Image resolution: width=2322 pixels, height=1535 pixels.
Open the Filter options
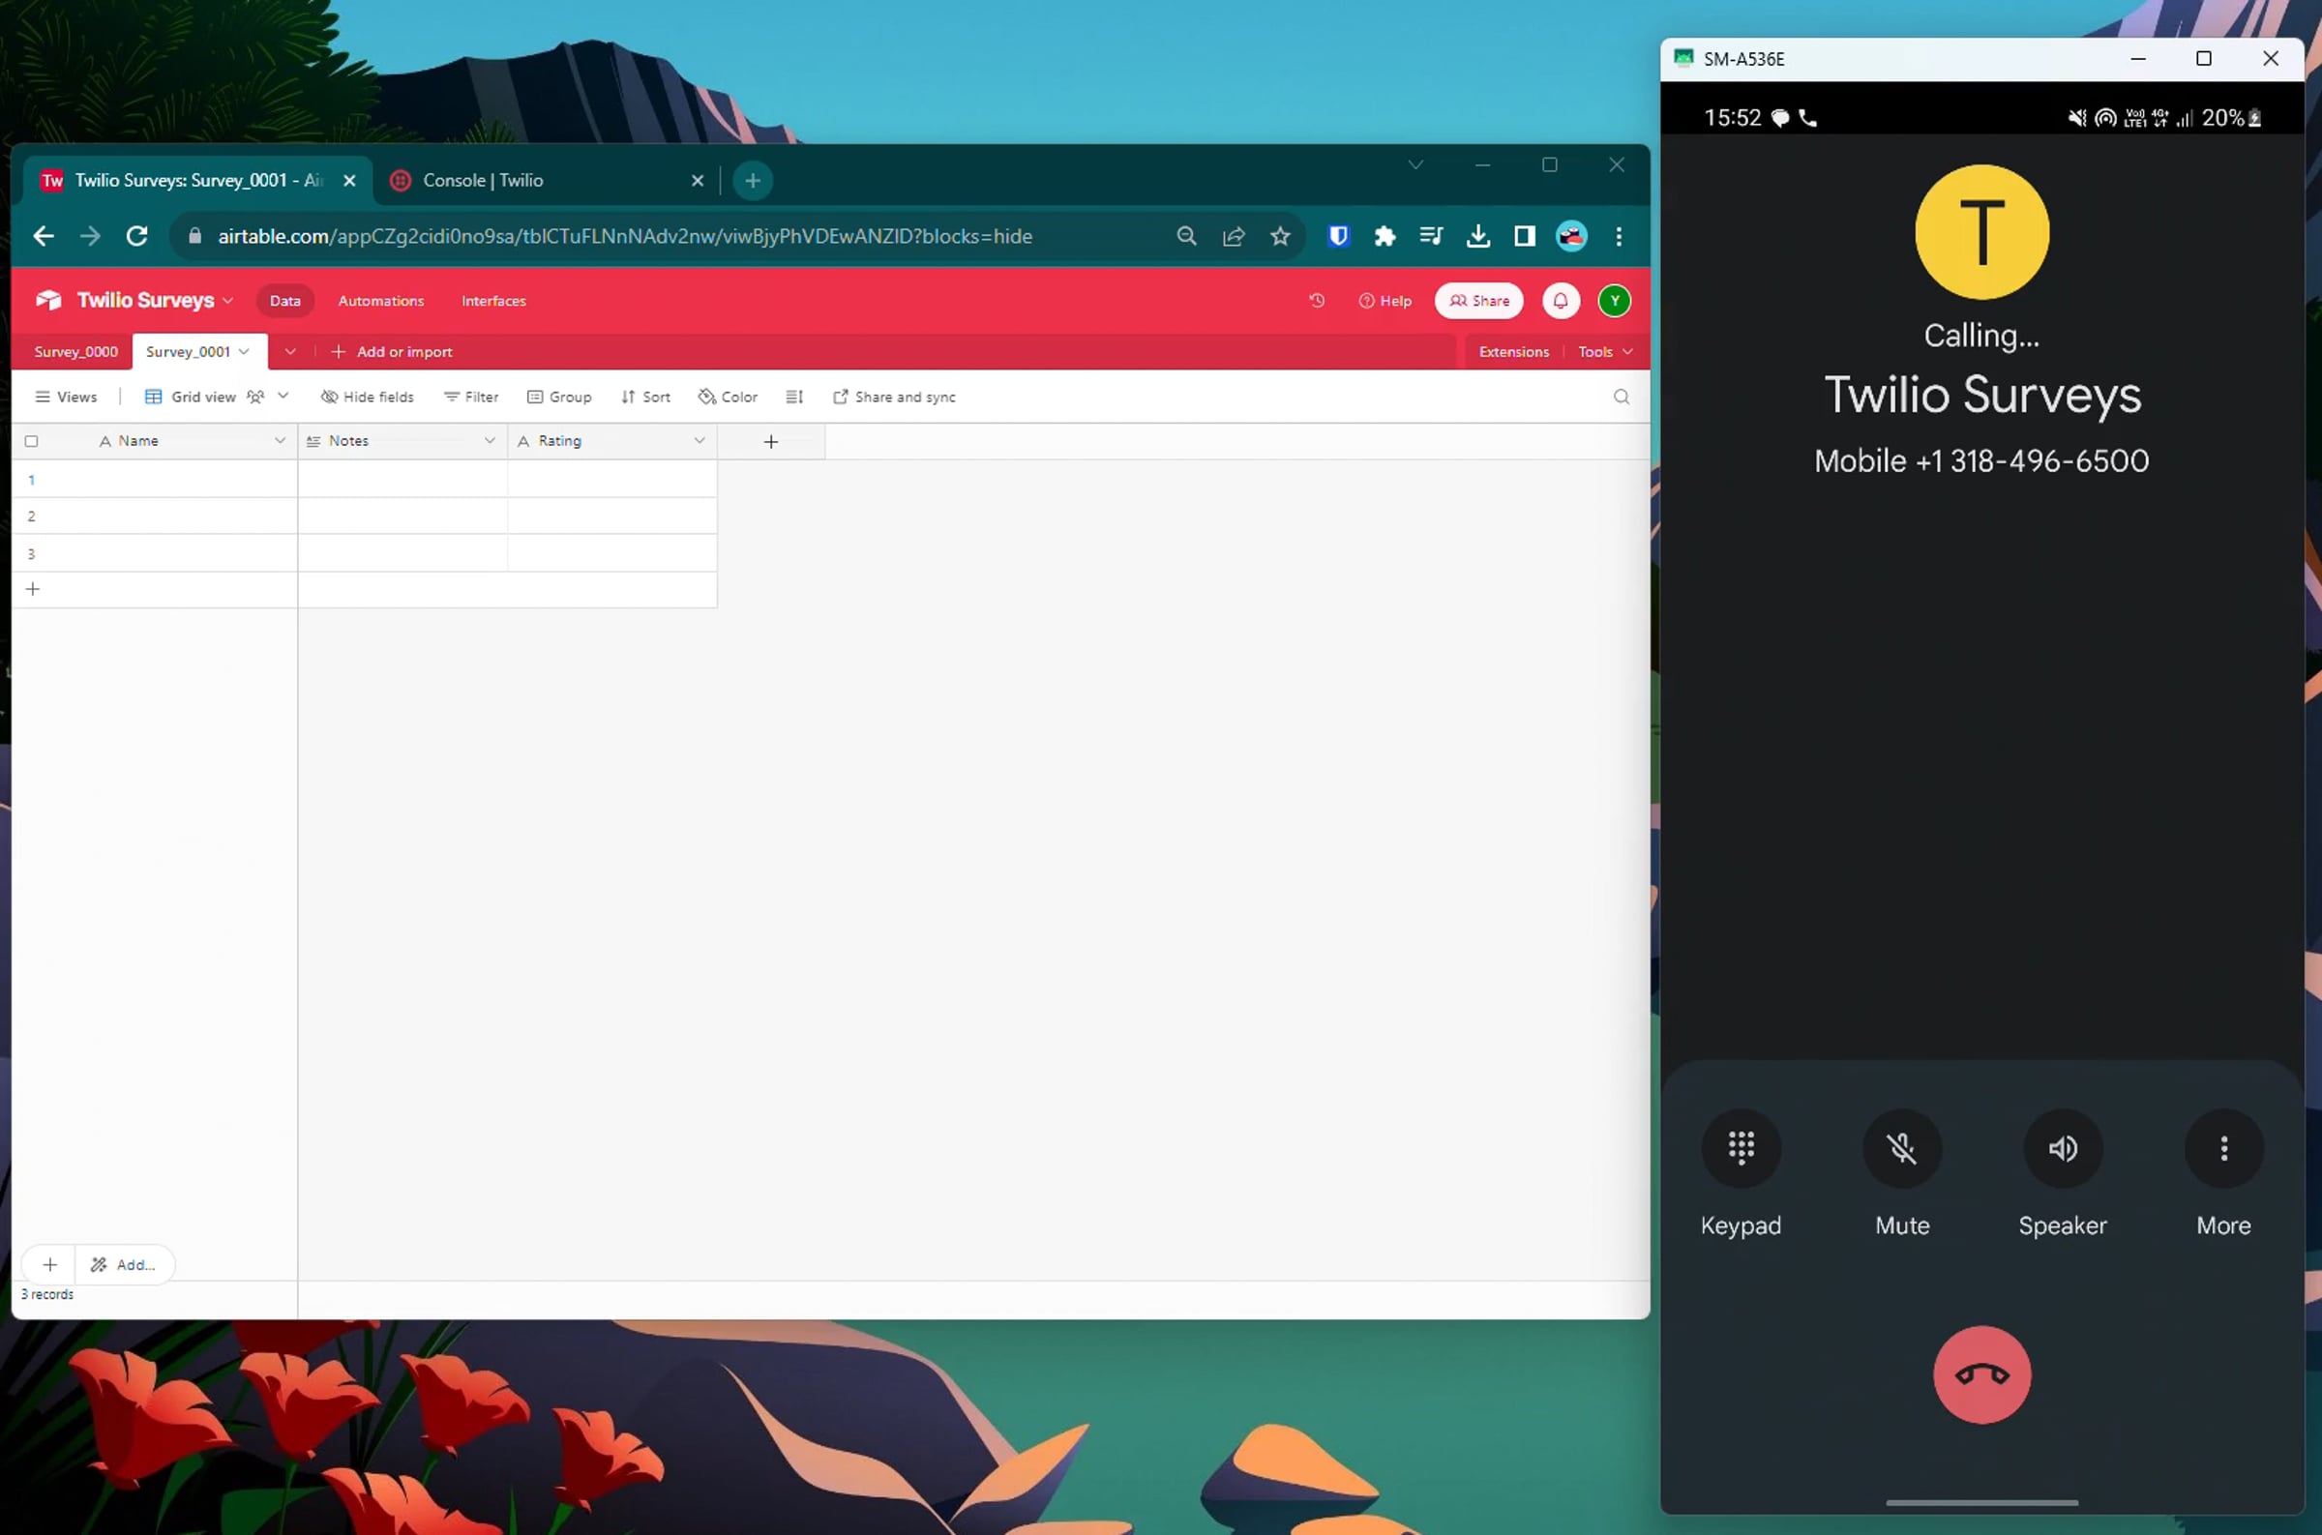coord(471,397)
